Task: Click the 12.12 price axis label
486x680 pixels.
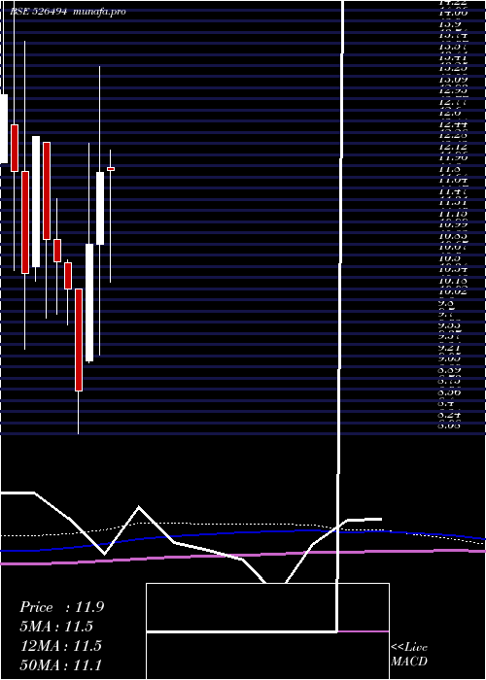Action: [454, 147]
